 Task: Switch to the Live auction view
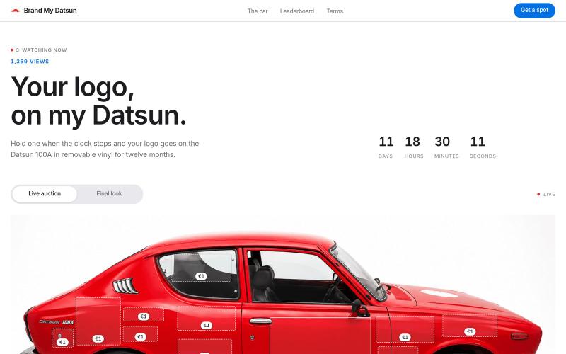click(x=45, y=194)
